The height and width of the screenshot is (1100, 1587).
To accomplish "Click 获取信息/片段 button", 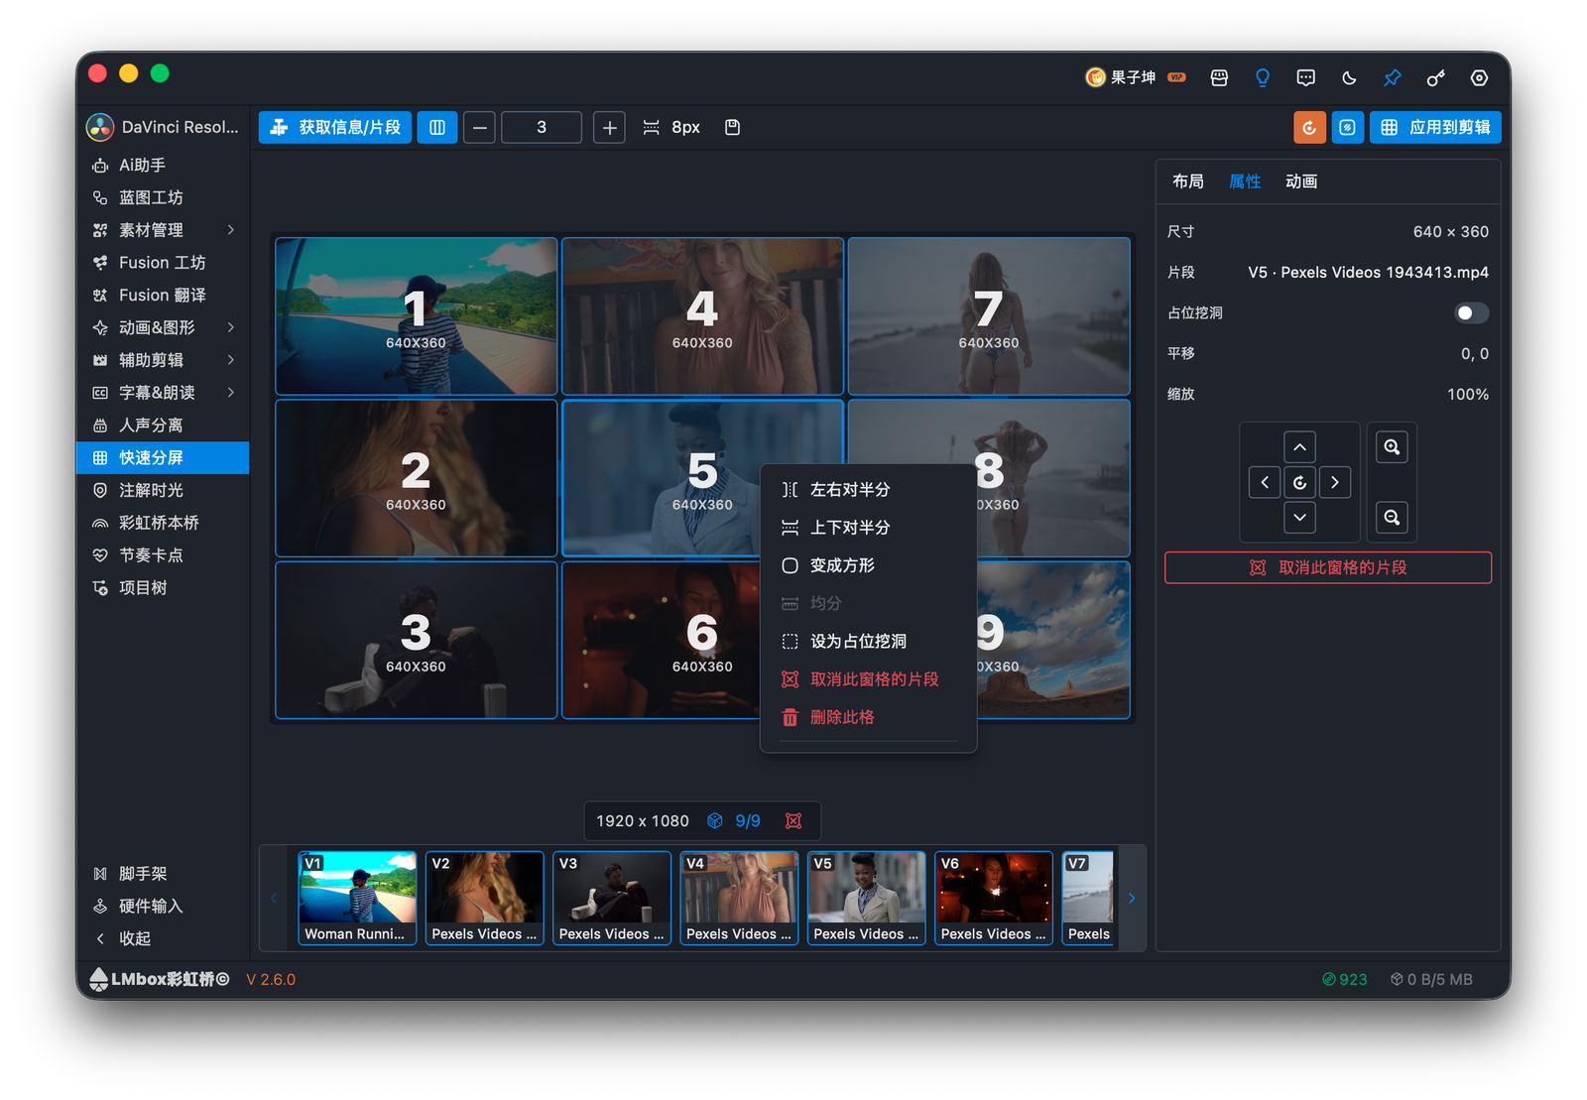I will coord(335,127).
